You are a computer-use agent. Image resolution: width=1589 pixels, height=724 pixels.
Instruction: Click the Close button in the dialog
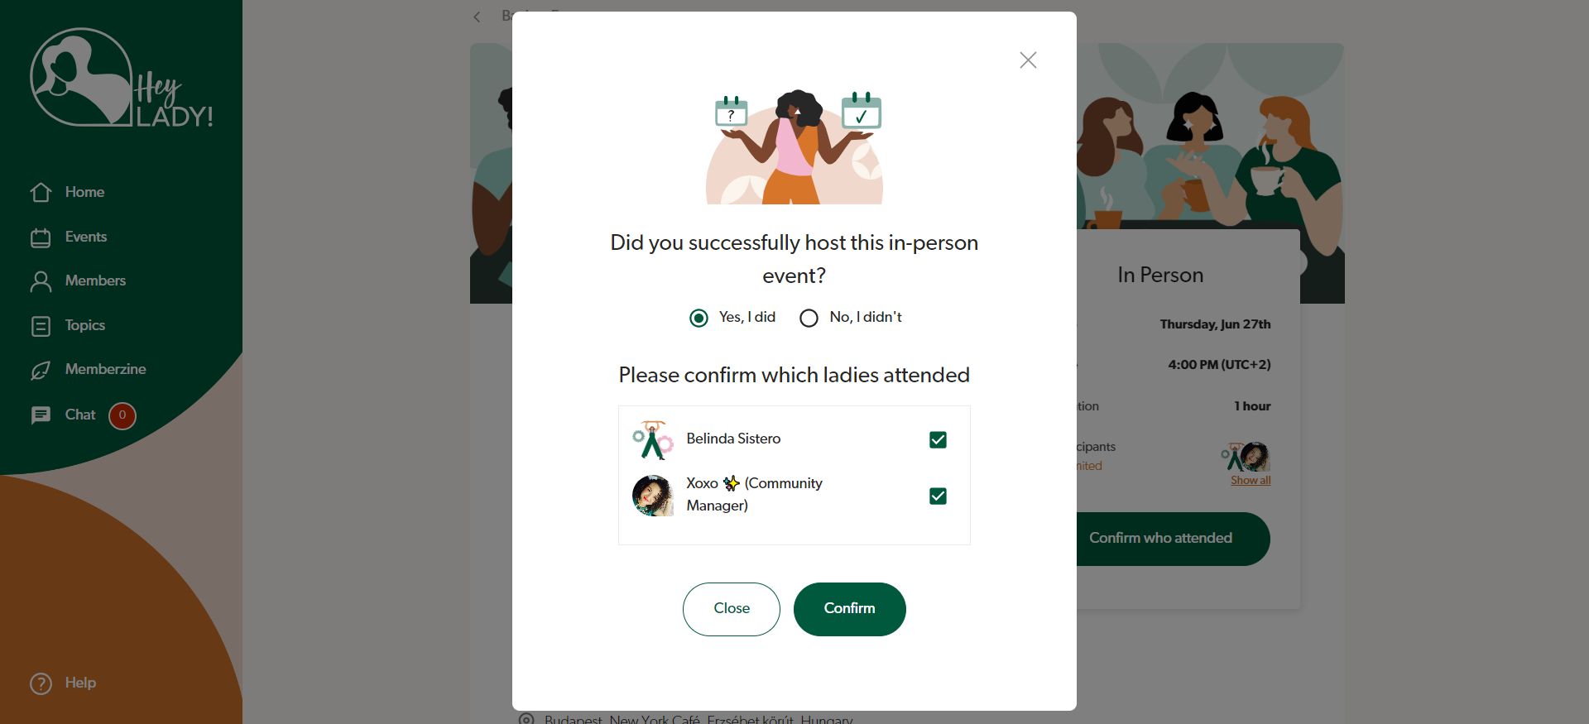[x=732, y=609]
